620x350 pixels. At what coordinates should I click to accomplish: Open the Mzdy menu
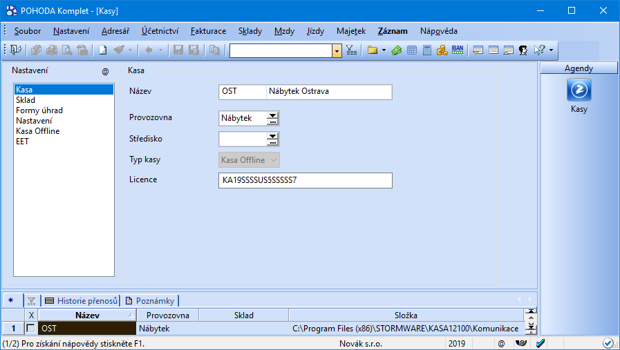pos(284,31)
